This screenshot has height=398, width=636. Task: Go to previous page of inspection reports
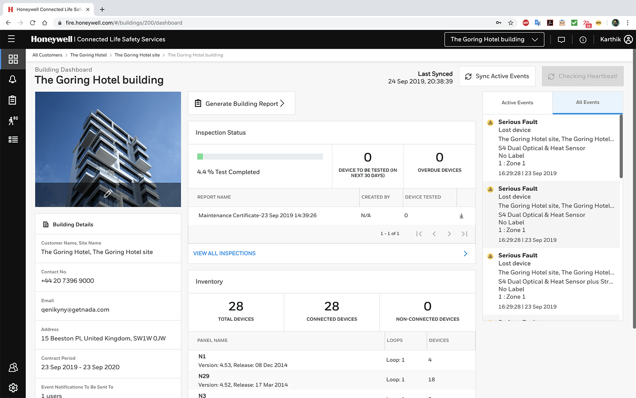coord(434,234)
